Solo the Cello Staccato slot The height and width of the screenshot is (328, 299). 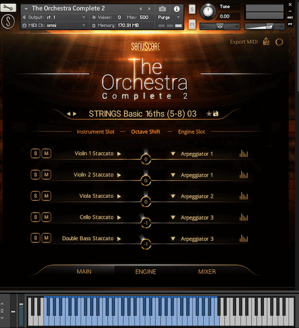coord(35,217)
